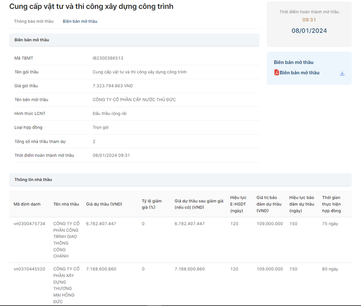Open the Biên bản mở thầu PDF link
Viewport: 361px width, 306px height.
[x=300, y=73]
